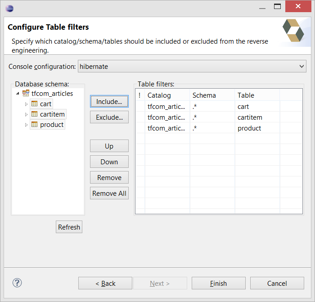The height and width of the screenshot is (302, 315).
Task: Click the Catalog column header
Action: point(167,95)
